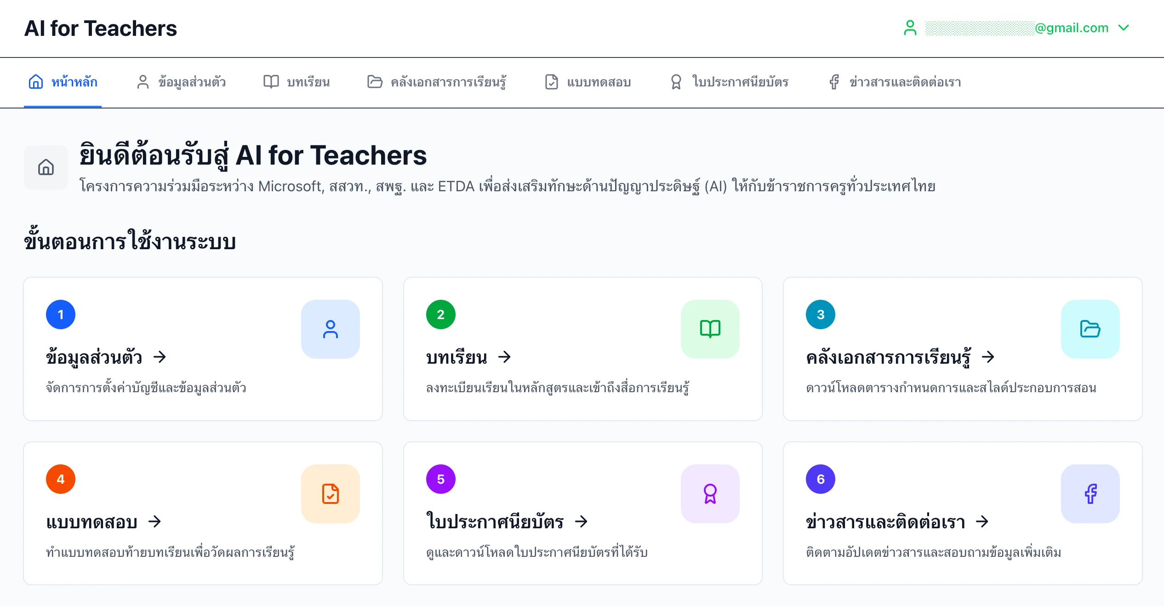This screenshot has width=1164, height=606.
Task: Click the cyan folder icon in card 3
Action: click(x=1090, y=329)
